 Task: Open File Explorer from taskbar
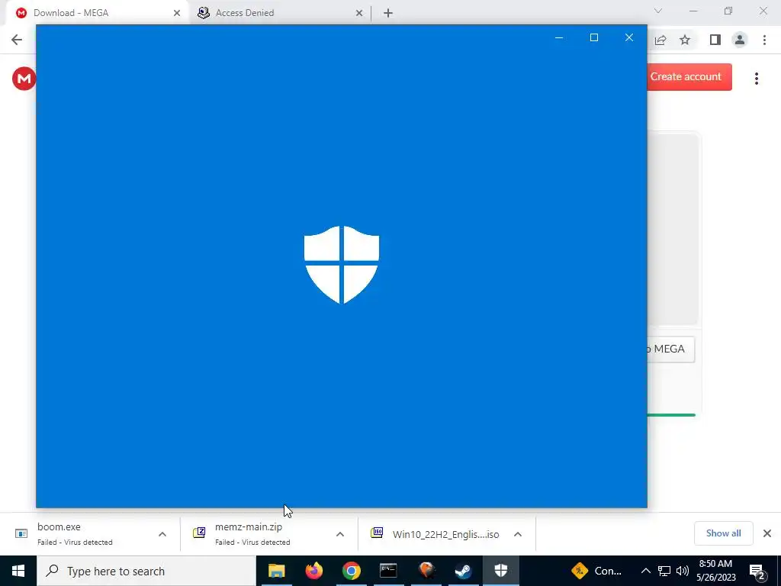tap(276, 571)
